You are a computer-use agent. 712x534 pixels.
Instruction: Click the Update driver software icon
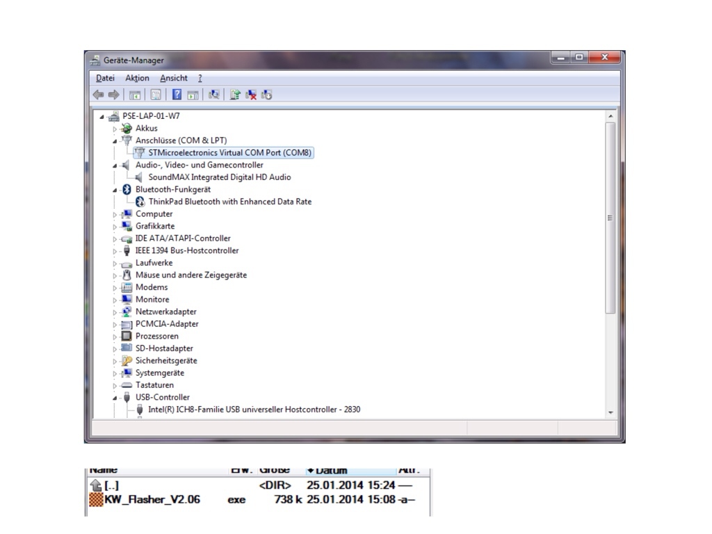(x=235, y=95)
